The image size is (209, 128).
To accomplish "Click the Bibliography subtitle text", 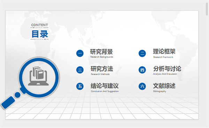I will [x=160, y=91].
